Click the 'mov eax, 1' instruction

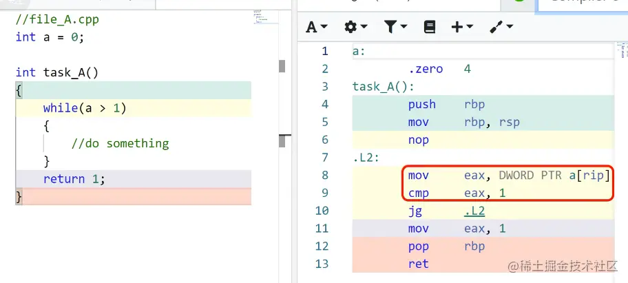tap(457, 229)
